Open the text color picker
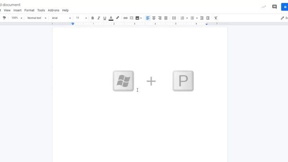The width and height of the screenshot is (288, 162). [111, 18]
